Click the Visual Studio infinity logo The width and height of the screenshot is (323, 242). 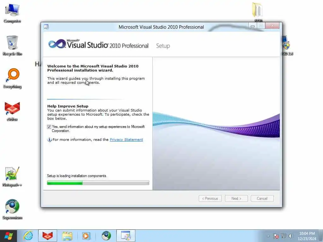click(x=57, y=44)
